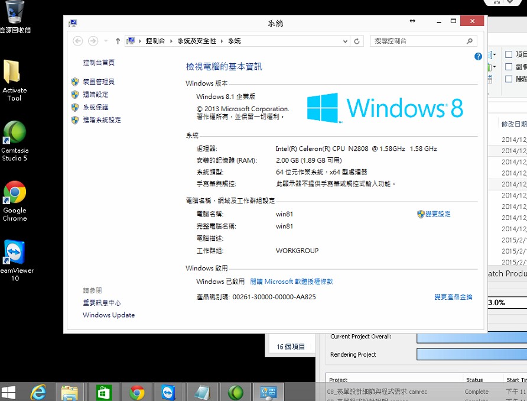Open Internet Explorer from the taskbar

tap(38, 392)
